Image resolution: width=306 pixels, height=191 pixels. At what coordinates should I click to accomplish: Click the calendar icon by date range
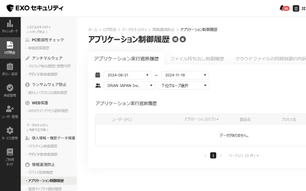point(98,75)
